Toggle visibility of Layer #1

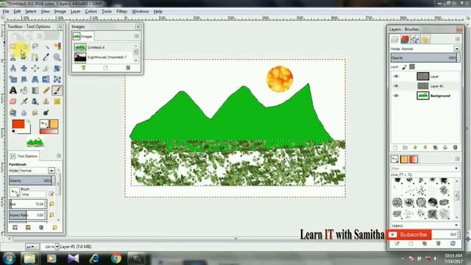click(x=396, y=86)
